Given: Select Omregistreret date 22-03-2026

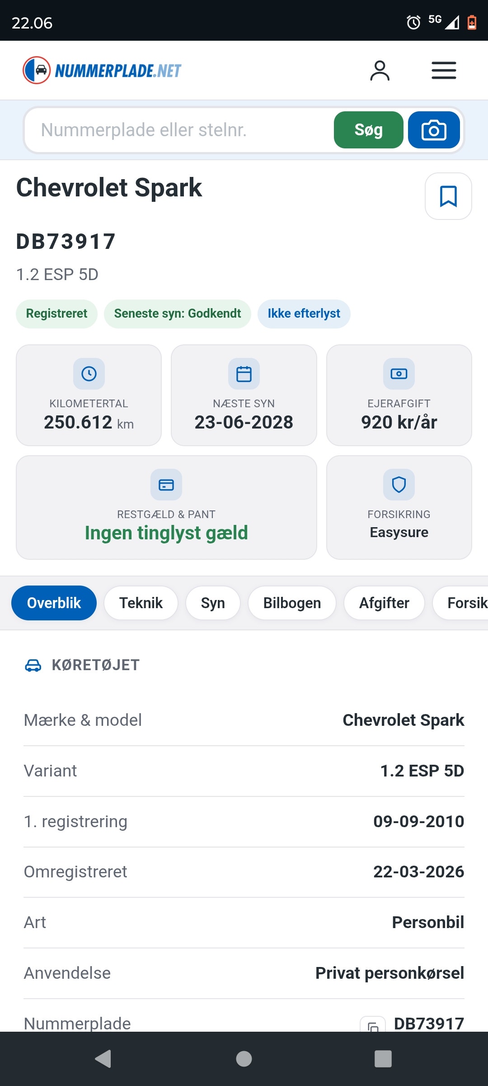Looking at the screenshot, I should [x=419, y=872].
